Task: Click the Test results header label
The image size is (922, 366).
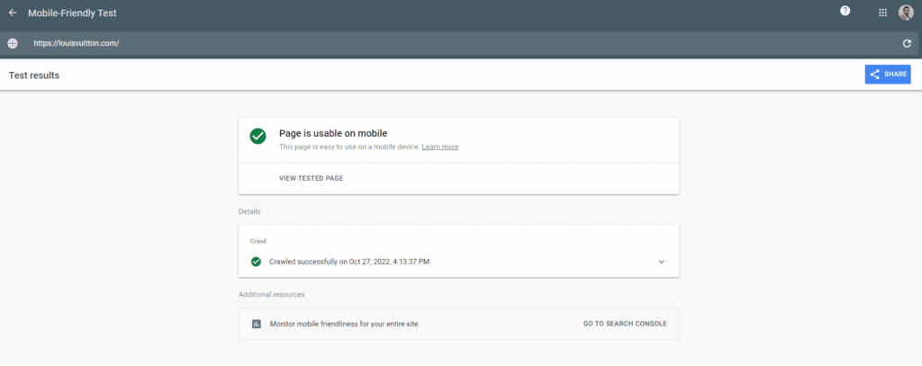Action: click(34, 76)
